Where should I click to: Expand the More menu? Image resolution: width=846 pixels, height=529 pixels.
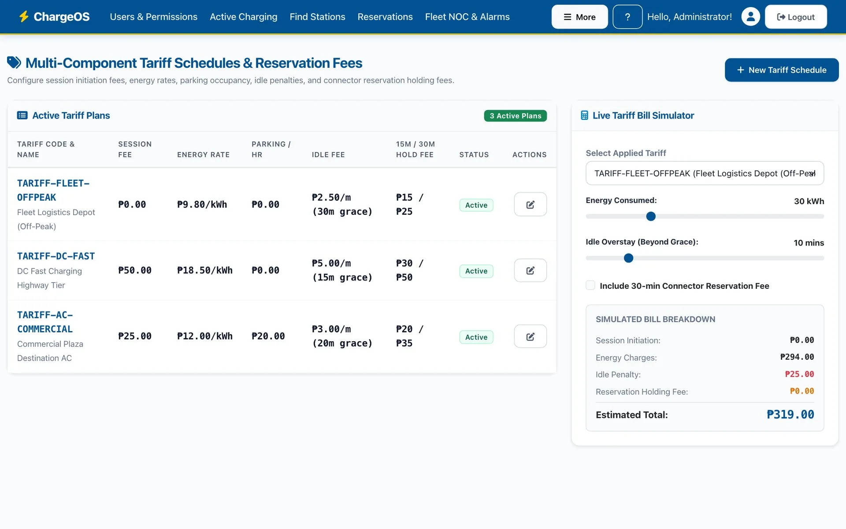(x=579, y=17)
